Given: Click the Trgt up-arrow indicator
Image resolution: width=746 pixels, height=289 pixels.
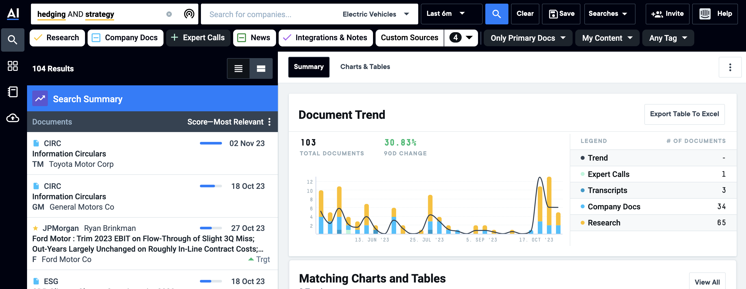Looking at the screenshot, I should tap(251, 259).
